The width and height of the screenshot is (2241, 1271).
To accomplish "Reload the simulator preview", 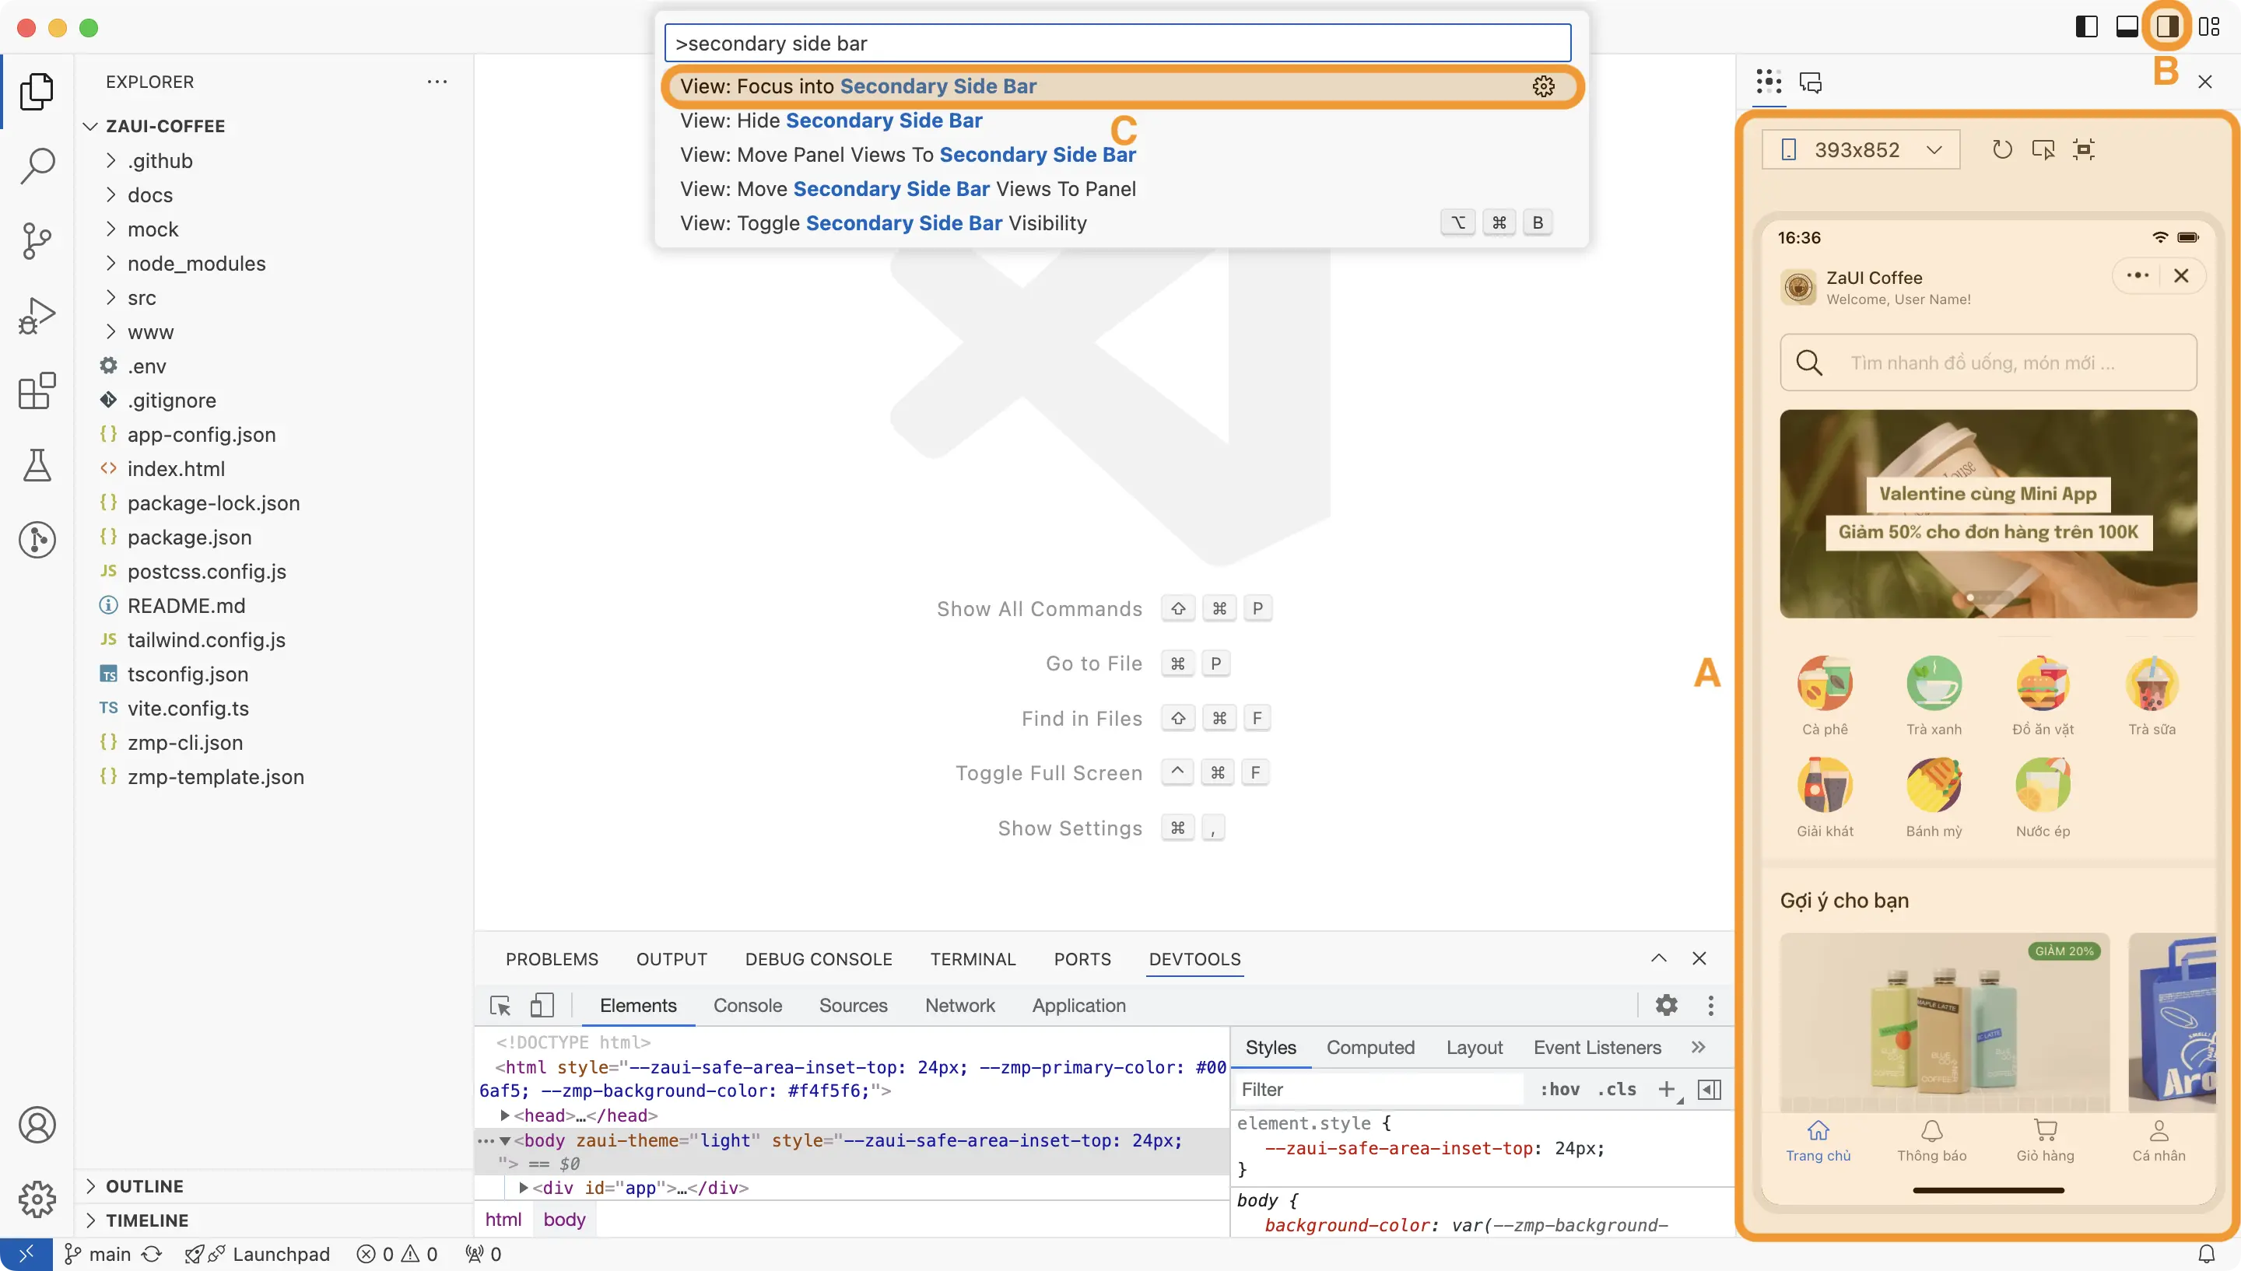I will tap(2002, 149).
